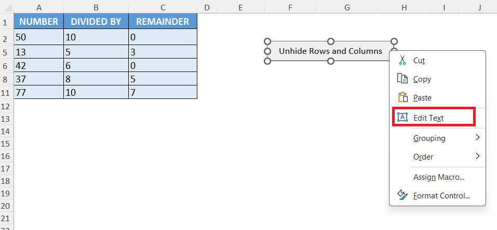Click the Cut scissors icon

point(402,60)
